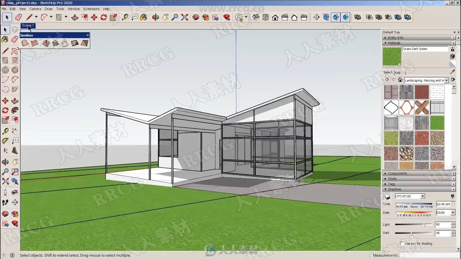The height and width of the screenshot is (259, 461).
Task: Toggle Show/Hide Shadows button
Action: (388, 197)
